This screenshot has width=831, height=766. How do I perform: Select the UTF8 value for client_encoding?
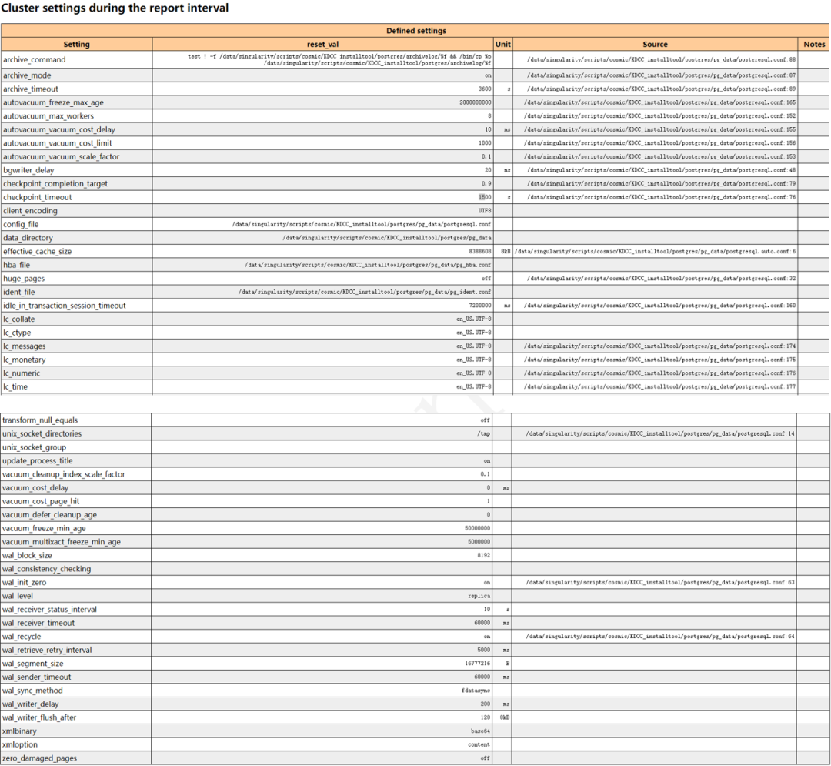click(x=485, y=210)
